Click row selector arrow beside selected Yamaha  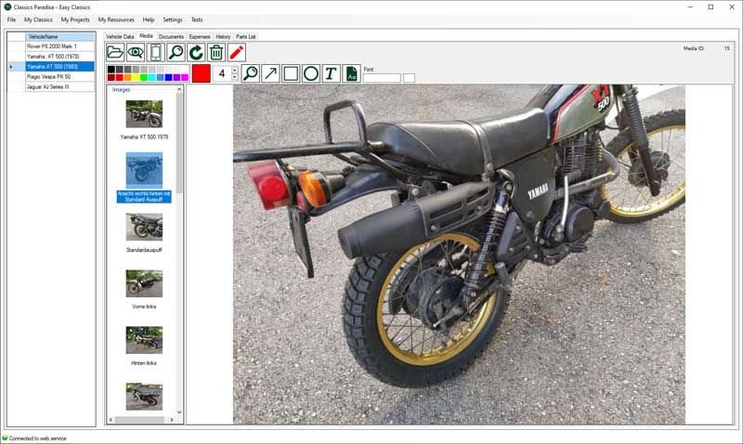tap(11, 66)
